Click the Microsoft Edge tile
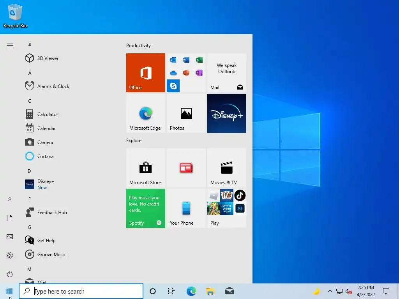399x299 pixels. (x=146, y=113)
